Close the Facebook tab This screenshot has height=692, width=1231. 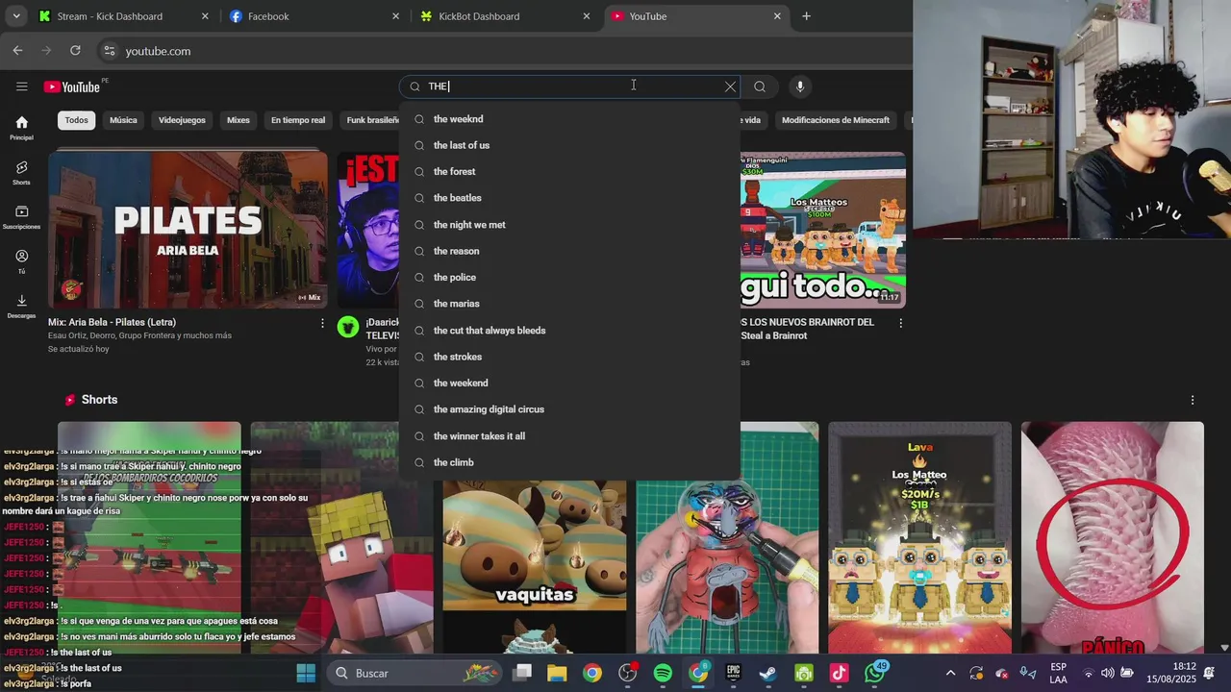[395, 16]
